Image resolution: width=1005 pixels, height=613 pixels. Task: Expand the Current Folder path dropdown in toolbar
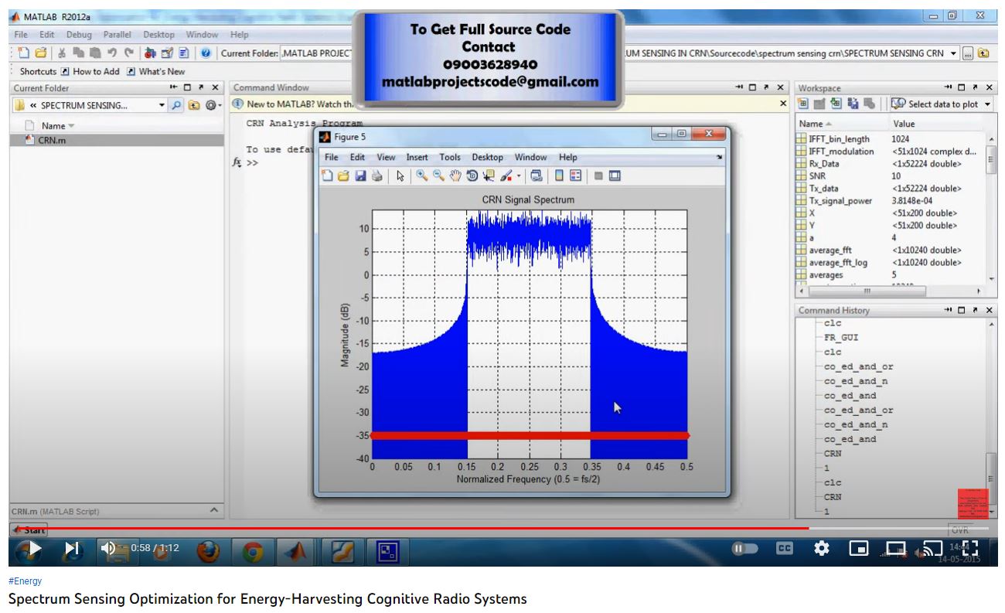[954, 53]
